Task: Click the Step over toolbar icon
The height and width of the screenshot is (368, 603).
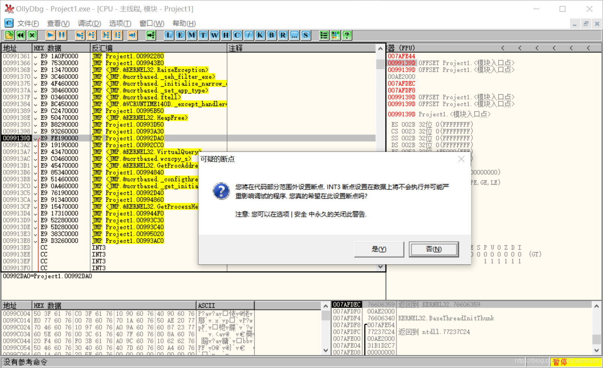Action: click(x=91, y=35)
